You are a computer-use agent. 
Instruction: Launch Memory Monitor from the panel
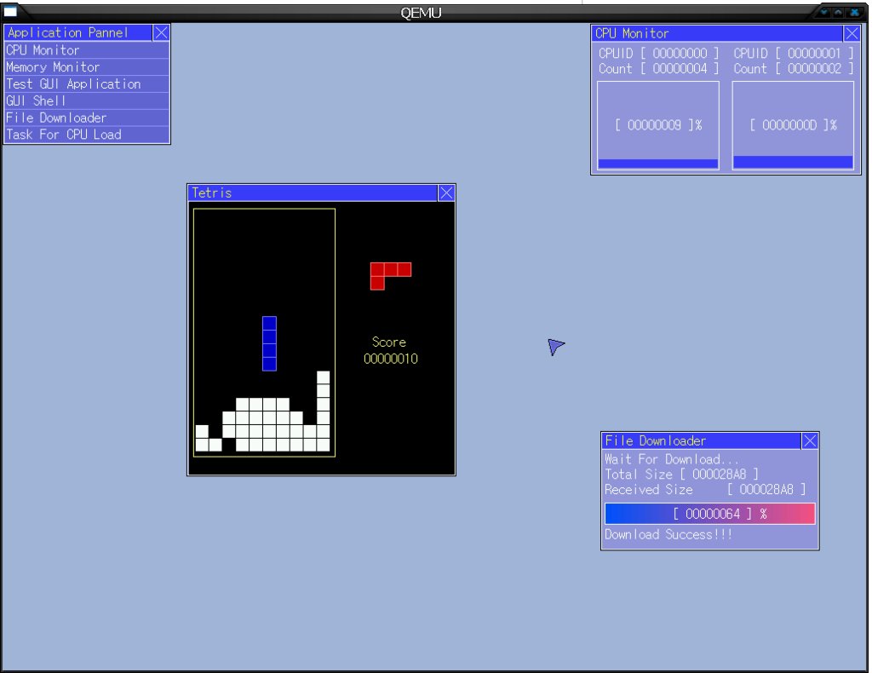(87, 67)
